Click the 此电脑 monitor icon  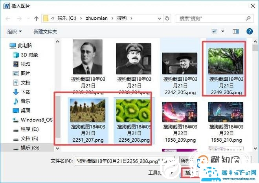click(13, 46)
